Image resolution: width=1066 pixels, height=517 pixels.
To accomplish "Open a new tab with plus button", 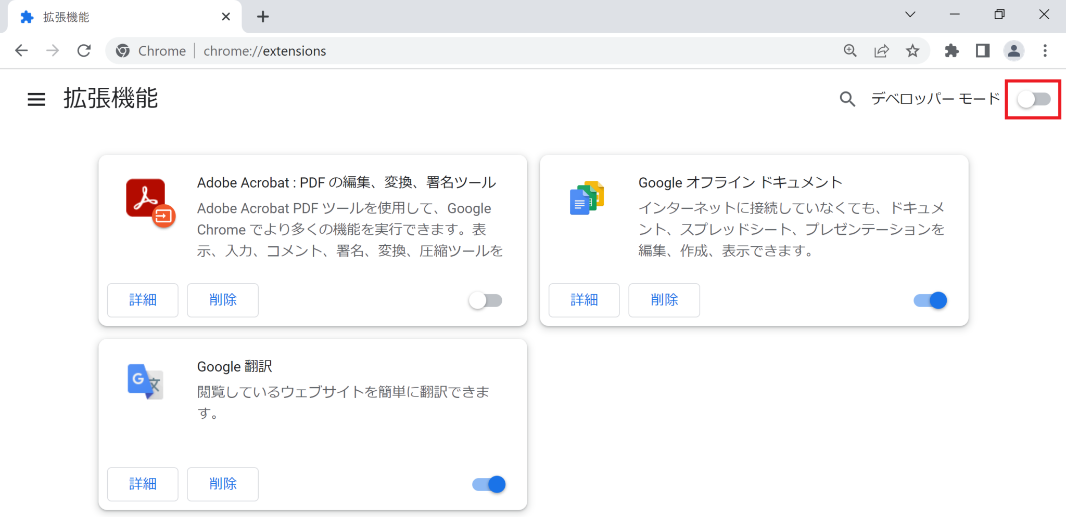I will pyautogui.click(x=263, y=17).
